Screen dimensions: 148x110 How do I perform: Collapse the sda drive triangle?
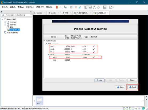(46, 44)
